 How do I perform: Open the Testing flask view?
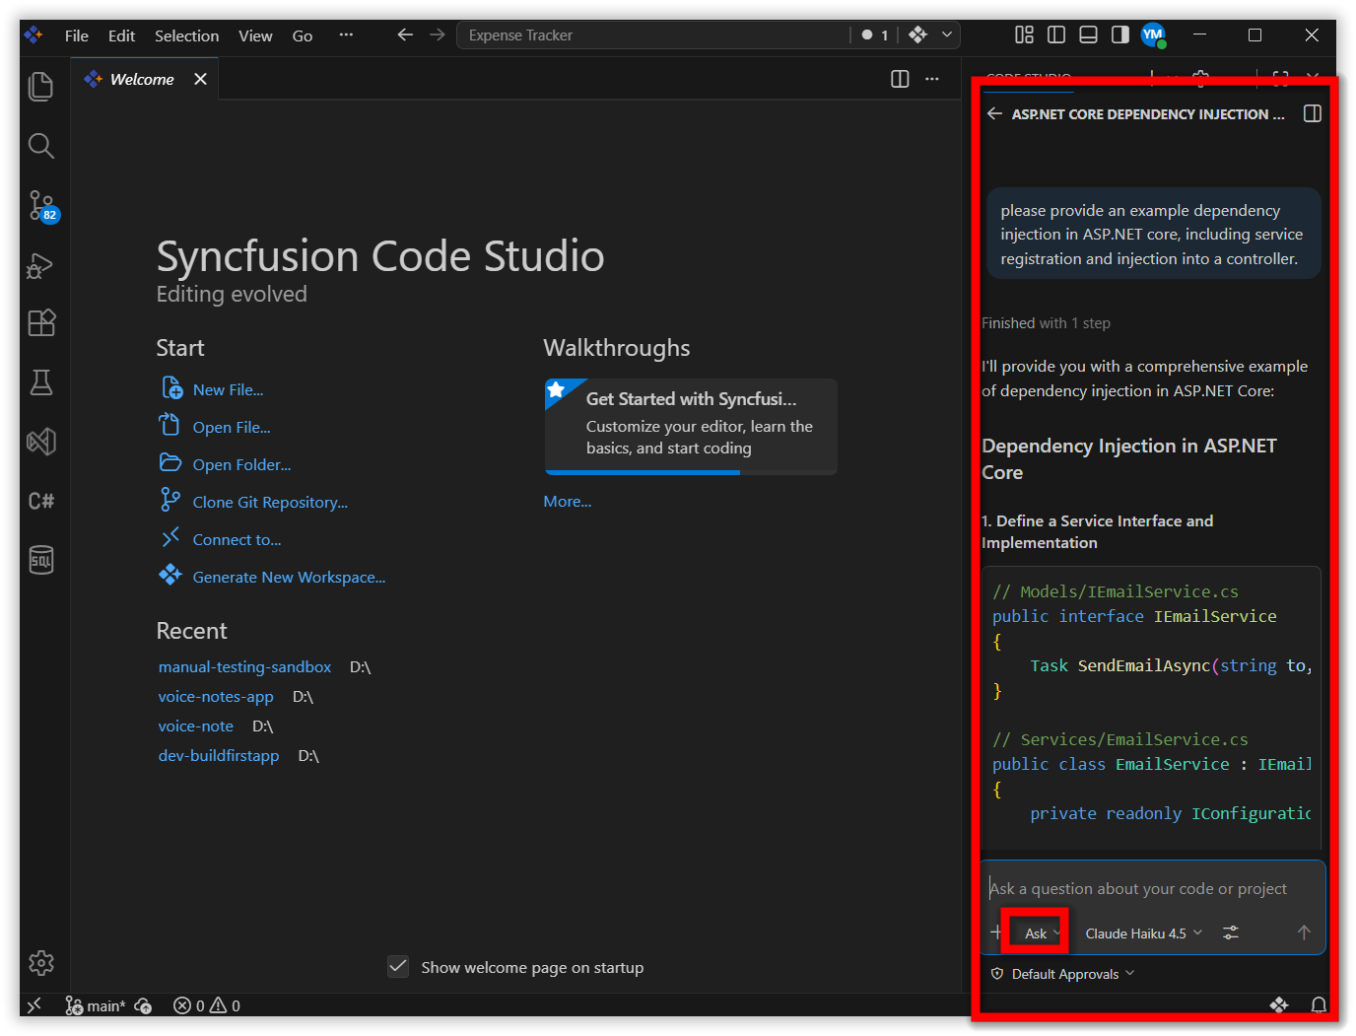(41, 382)
